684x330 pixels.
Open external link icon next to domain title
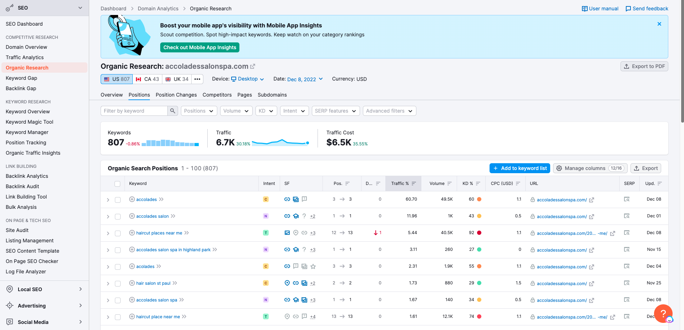[x=253, y=66]
